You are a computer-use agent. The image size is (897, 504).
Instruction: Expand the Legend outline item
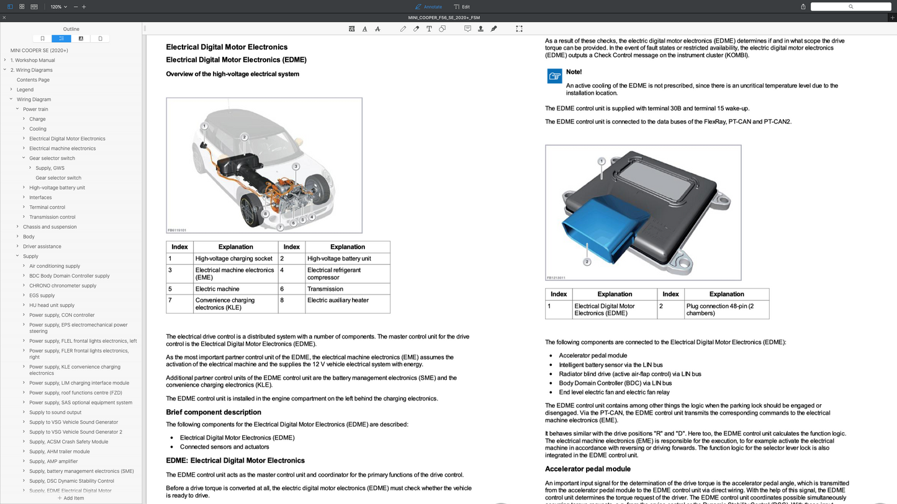coord(11,89)
